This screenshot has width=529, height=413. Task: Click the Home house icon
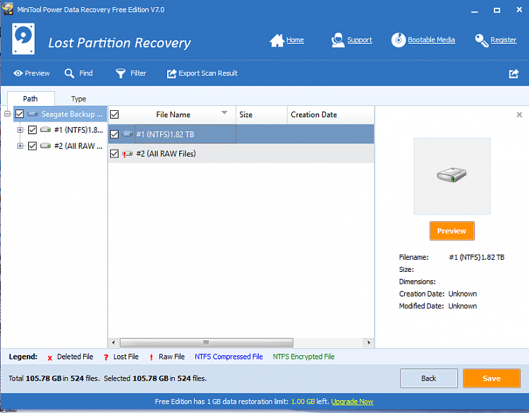coord(276,40)
